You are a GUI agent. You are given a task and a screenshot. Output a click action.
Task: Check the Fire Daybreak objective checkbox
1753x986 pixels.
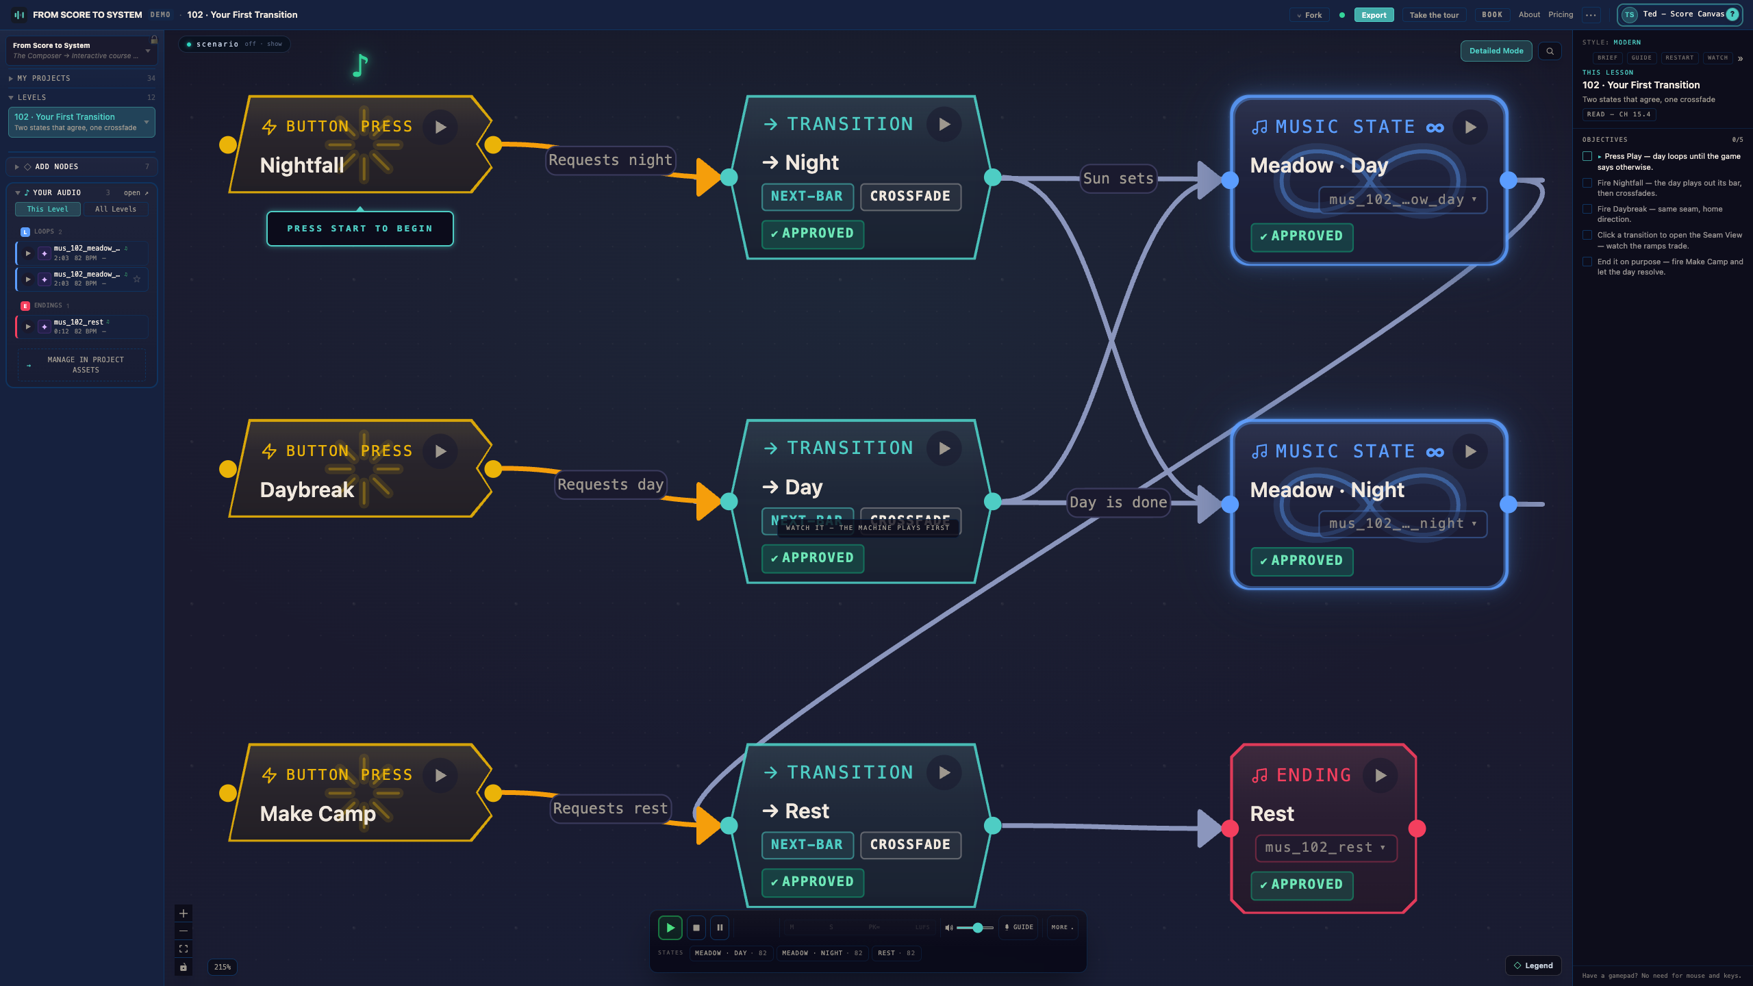pos(1587,210)
